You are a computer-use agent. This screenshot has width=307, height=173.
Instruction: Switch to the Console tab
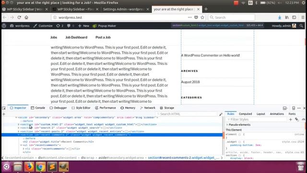pos(38,108)
